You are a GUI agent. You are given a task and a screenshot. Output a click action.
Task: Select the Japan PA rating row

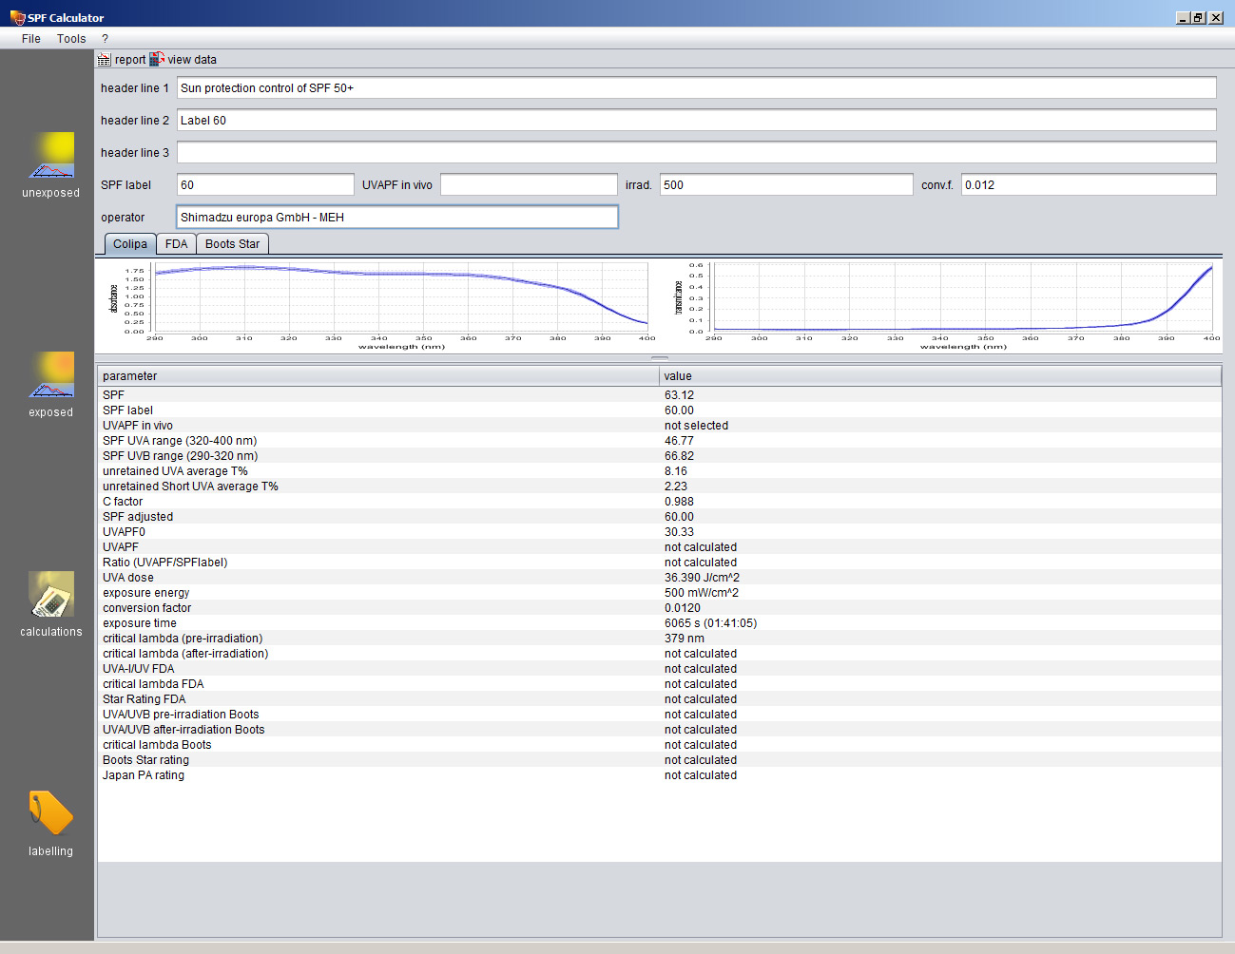(659, 775)
